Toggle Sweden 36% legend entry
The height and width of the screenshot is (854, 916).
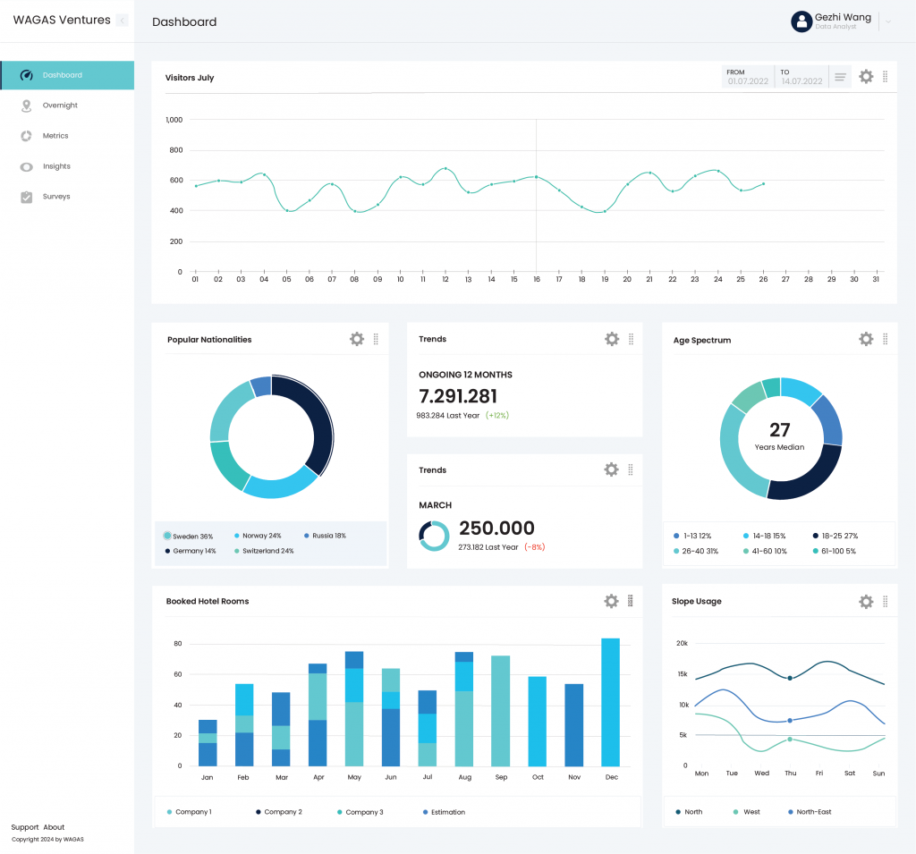tap(188, 536)
